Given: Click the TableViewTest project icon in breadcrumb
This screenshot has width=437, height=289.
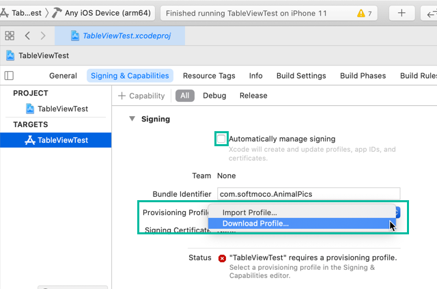Looking at the screenshot, I should [x=10, y=55].
